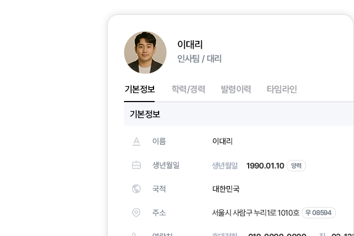The width and height of the screenshot is (354, 236).
Task: Open the 학력/경력 tab
Action: [x=188, y=89]
